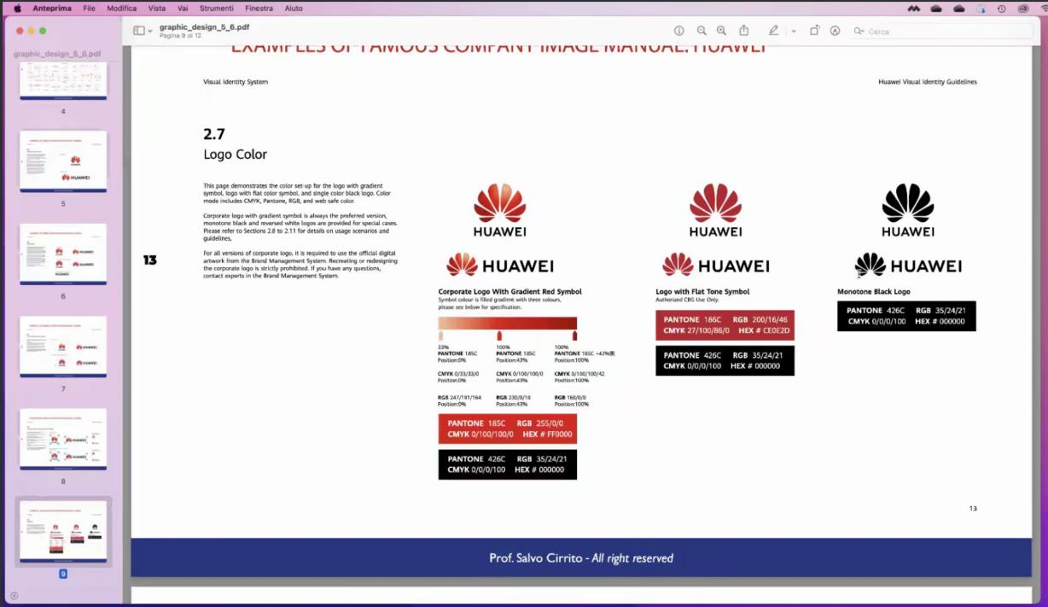Open the Apple menu
Image resolution: width=1048 pixels, height=607 pixels.
(17, 9)
